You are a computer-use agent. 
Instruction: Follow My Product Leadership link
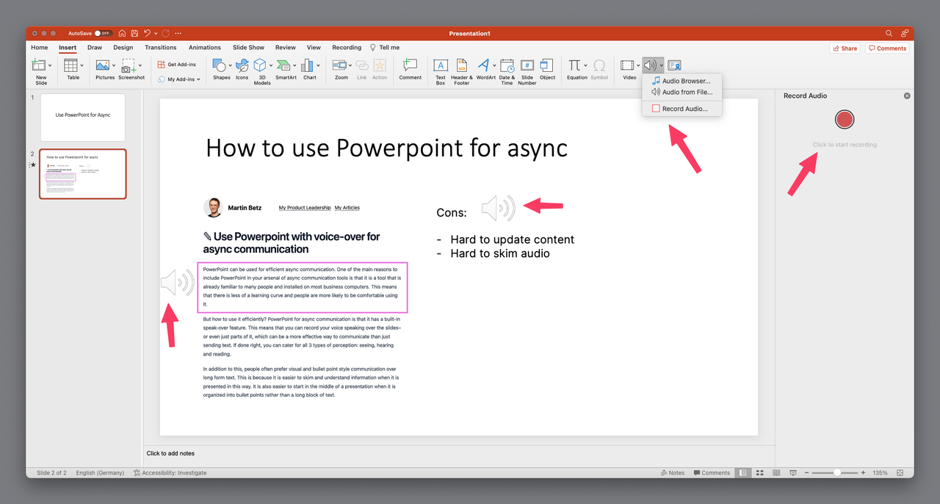pos(305,208)
